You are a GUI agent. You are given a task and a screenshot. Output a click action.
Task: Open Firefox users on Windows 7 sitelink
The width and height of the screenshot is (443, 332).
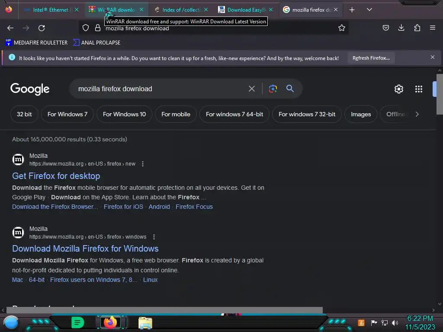tap(93, 280)
